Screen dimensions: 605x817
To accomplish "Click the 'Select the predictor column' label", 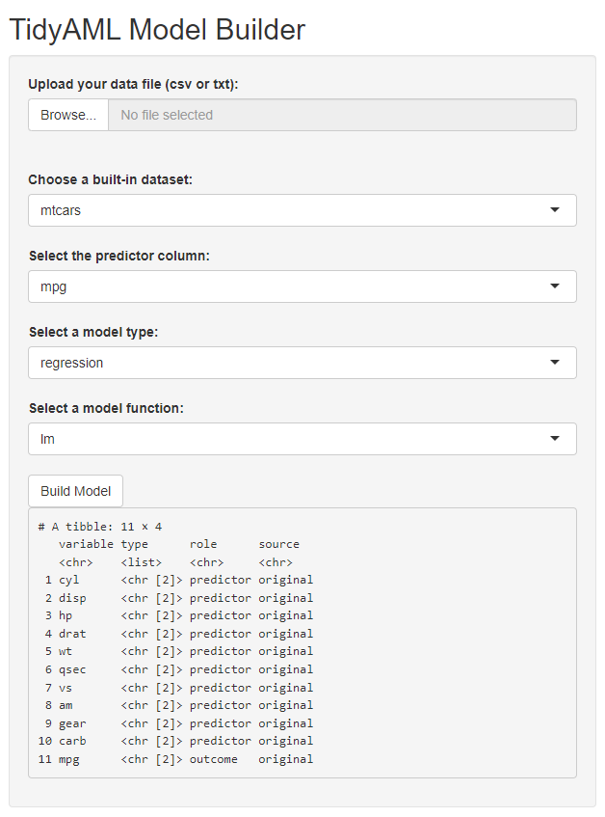I will [x=118, y=256].
